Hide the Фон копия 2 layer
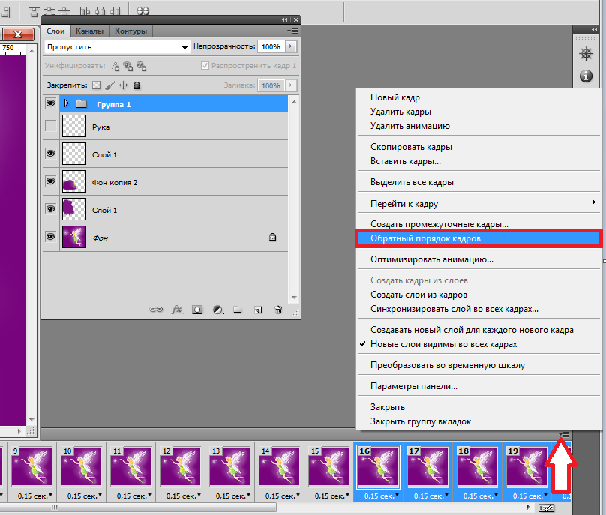The image size is (606, 515). coord(51,181)
